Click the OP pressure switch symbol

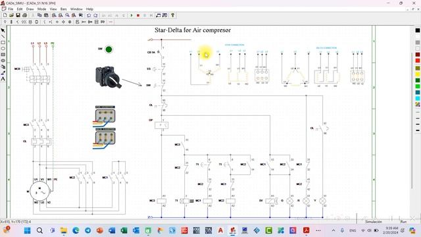[x=162, y=125]
